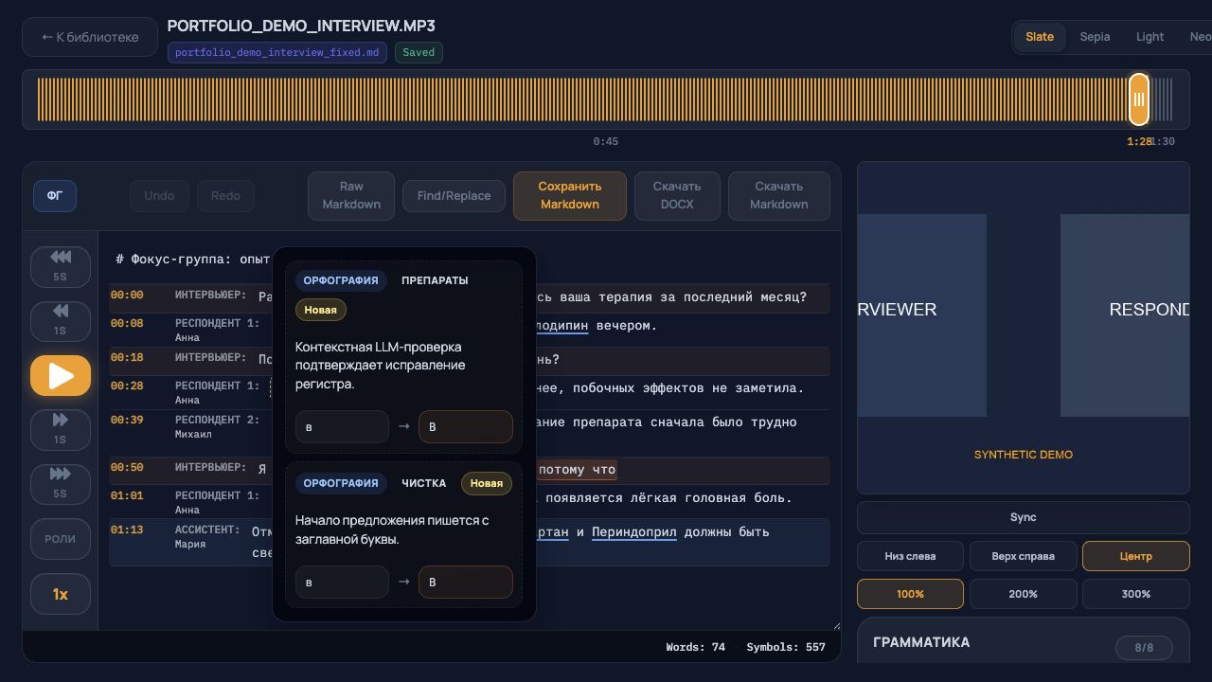Set video zoom to 100%
The height and width of the screenshot is (682, 1212).
910,594
